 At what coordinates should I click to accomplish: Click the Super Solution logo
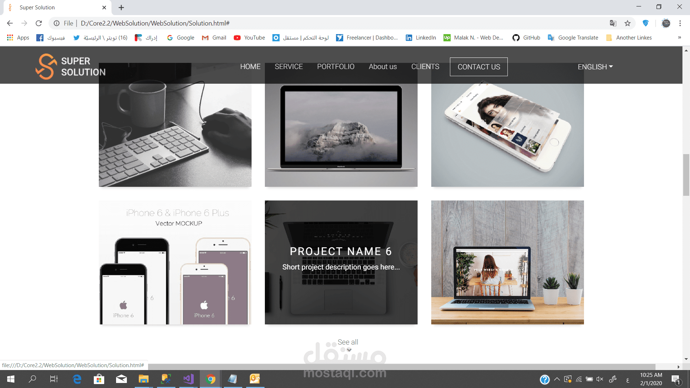[70, 66]
